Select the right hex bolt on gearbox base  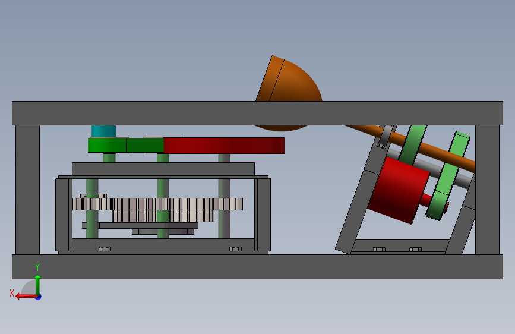235,248
